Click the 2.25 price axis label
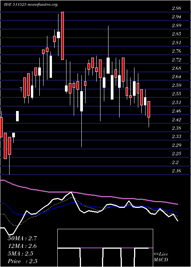 [176, 154]
